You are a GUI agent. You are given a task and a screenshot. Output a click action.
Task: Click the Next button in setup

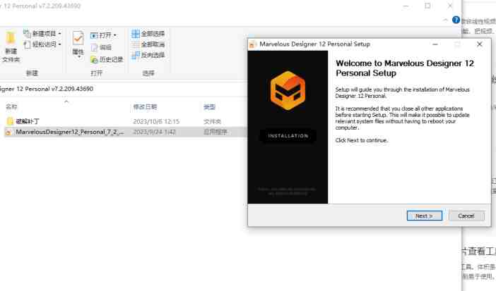coord(424,216)
